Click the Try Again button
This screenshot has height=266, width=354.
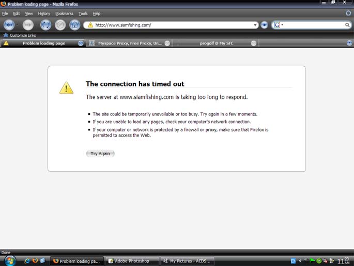click(x=100, y=154)
